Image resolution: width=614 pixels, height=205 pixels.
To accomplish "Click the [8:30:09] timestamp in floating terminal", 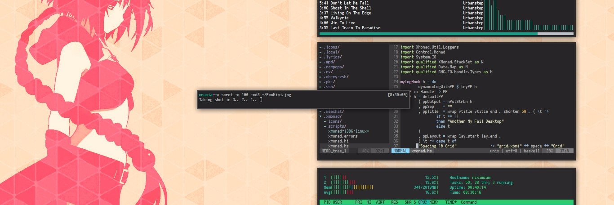I will tap(397, 95).
